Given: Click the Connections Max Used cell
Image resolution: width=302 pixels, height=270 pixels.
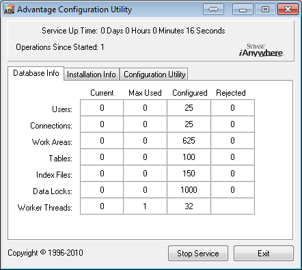Looking at the screenshot, I should pyautogui.click(x=145, y=124).
